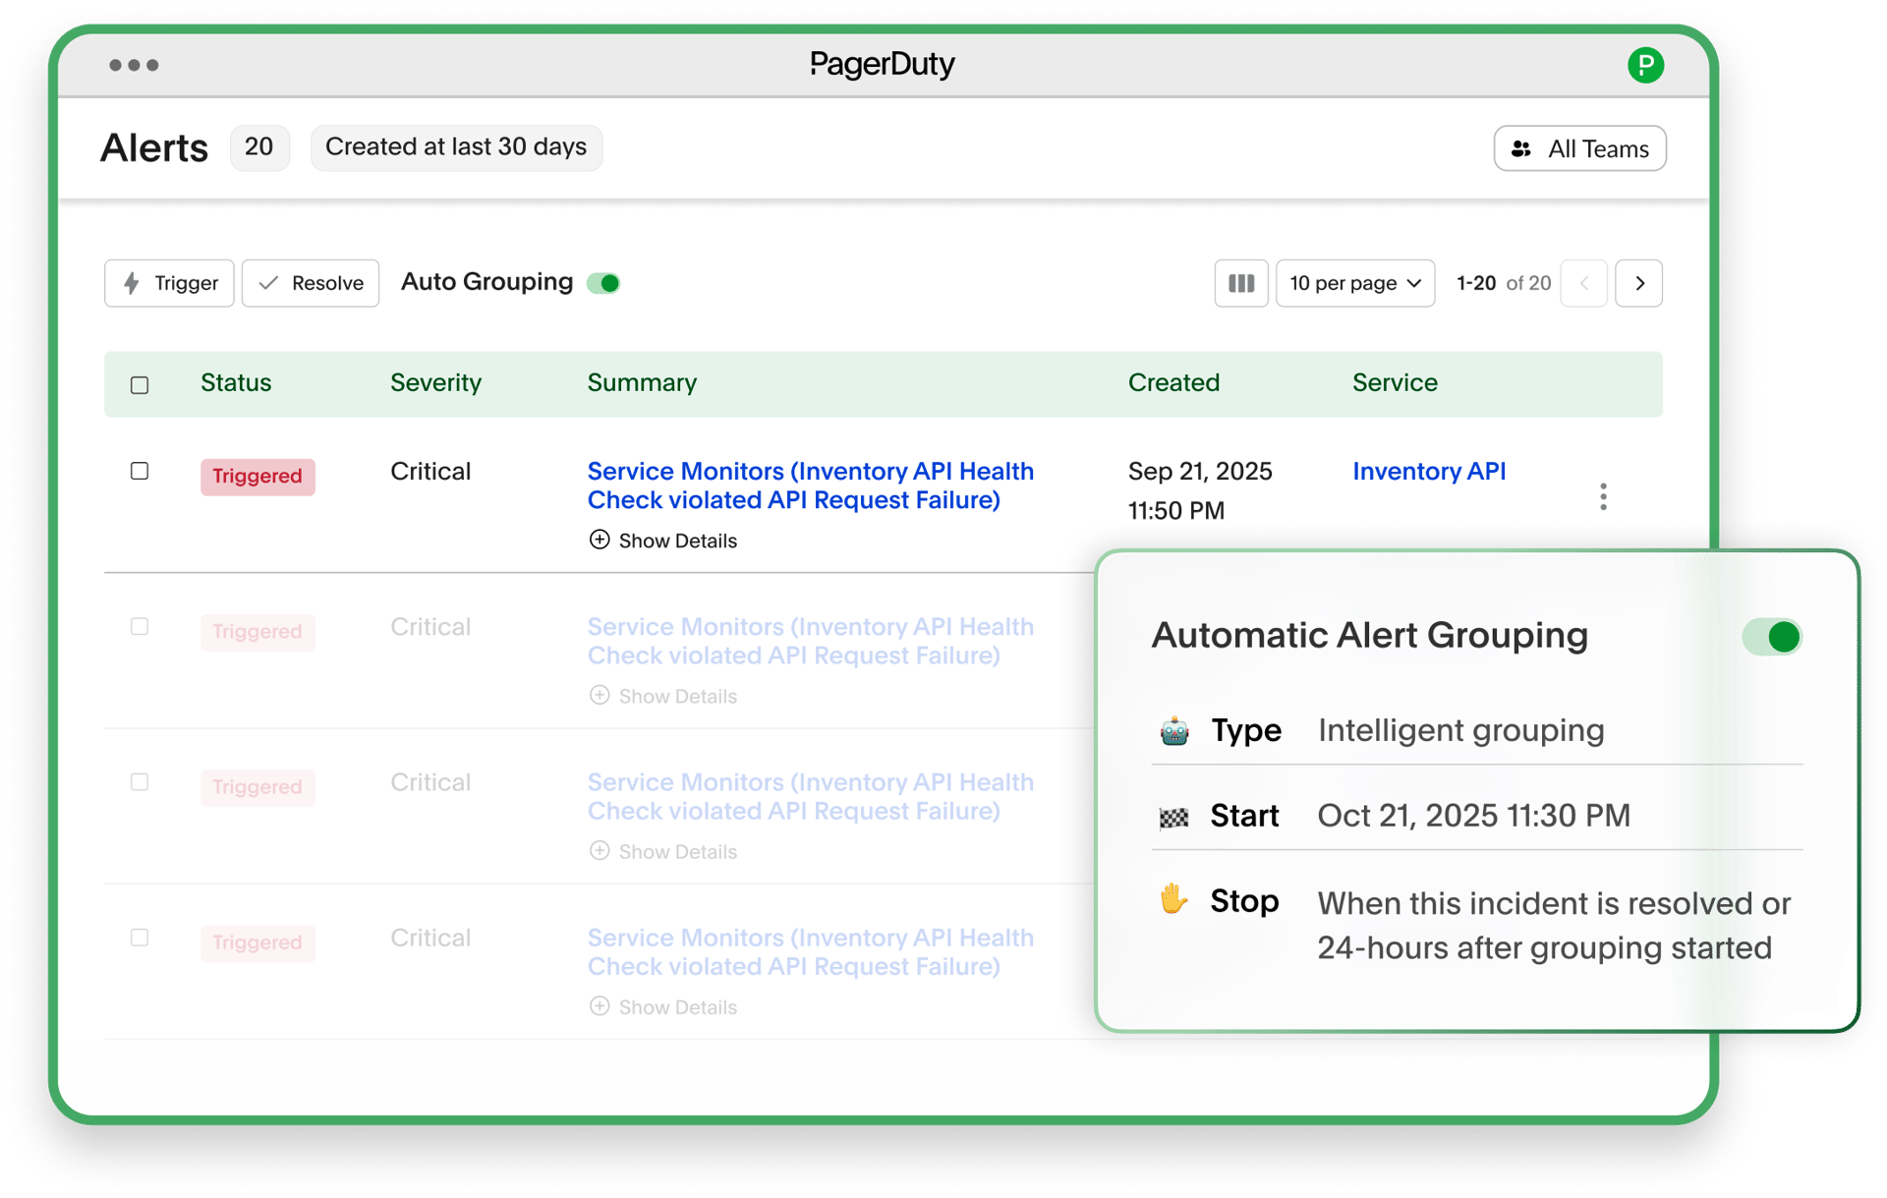Open the All Teams team selector
Screen dimensions: 1887x1198
point(1579,148)
